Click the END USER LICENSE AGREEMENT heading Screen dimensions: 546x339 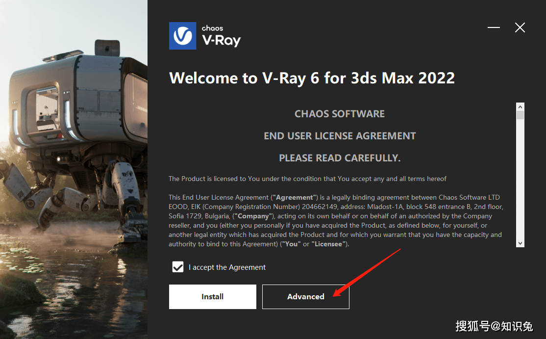340,136
